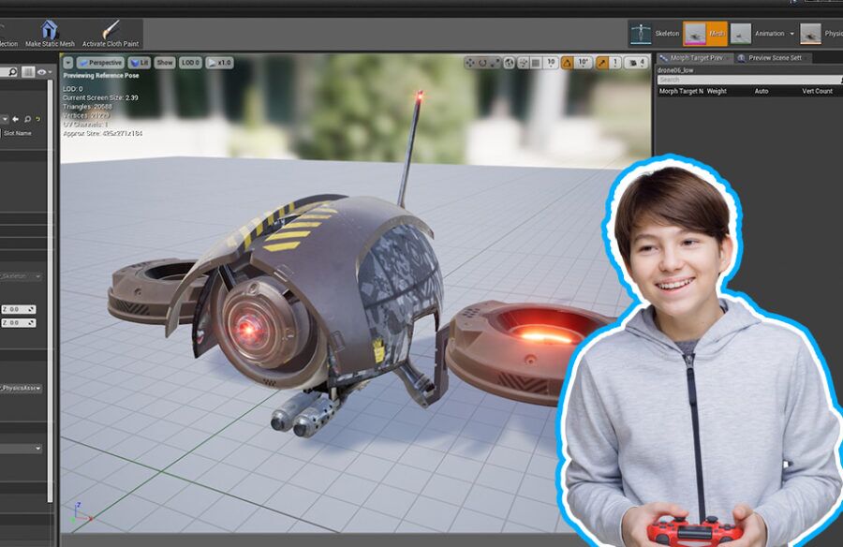Switch to Skeleton editor mode

656,34
